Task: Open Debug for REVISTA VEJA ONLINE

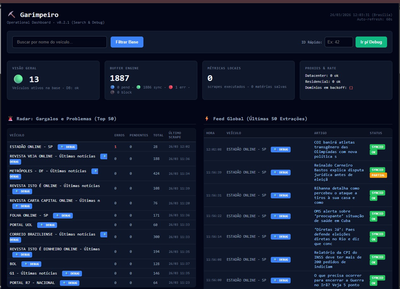Action: tap(104, 156)
